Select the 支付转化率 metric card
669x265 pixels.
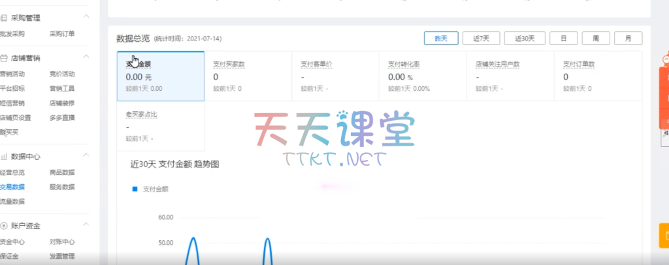[423, 76]
